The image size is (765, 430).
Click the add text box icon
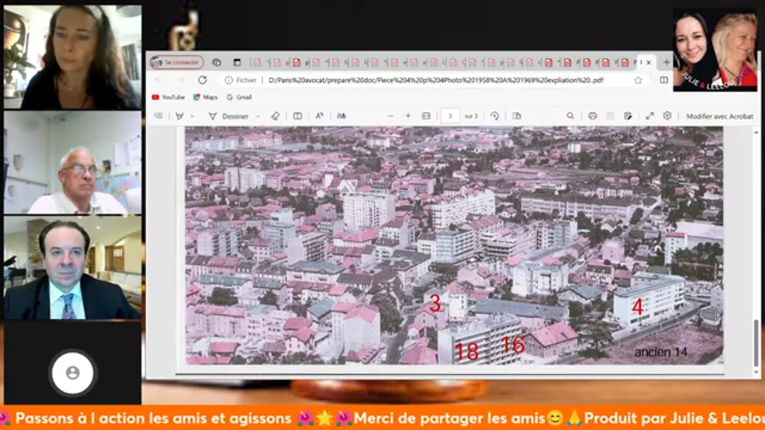tap(297, 116)
